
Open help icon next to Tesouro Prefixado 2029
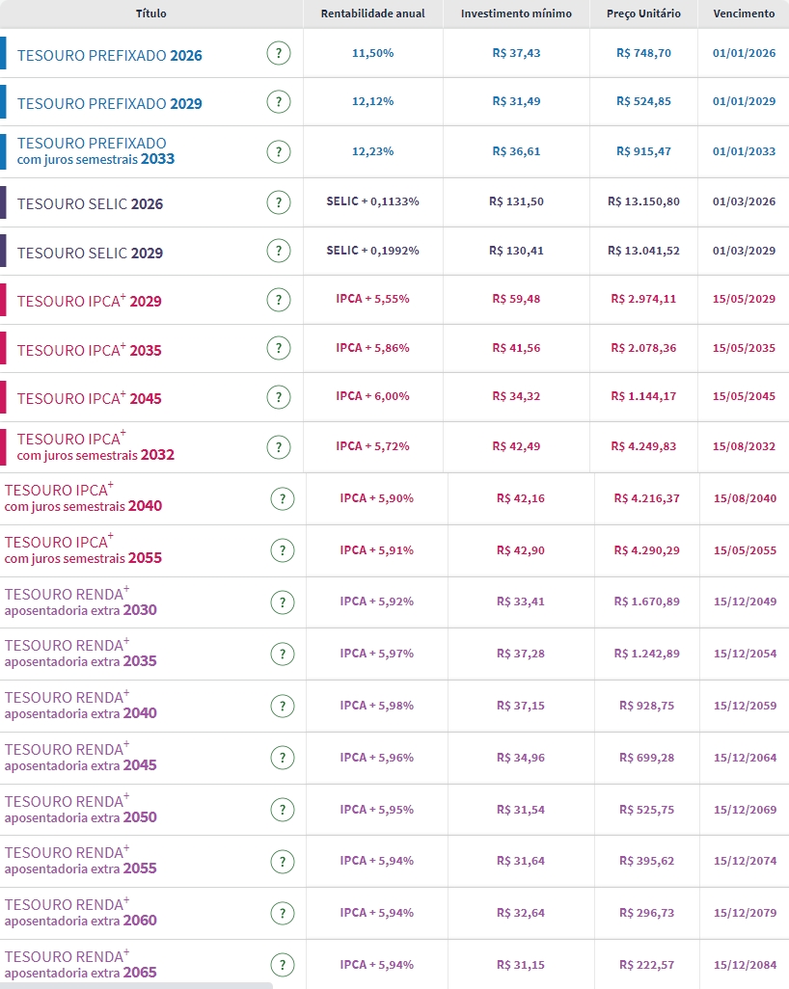(x=279, y=102)
